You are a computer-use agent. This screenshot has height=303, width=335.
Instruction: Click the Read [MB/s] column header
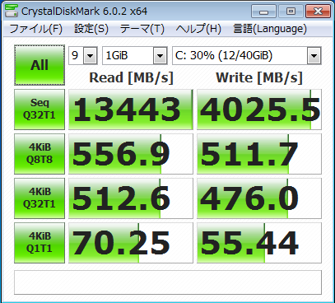click(x=131, y=77)
